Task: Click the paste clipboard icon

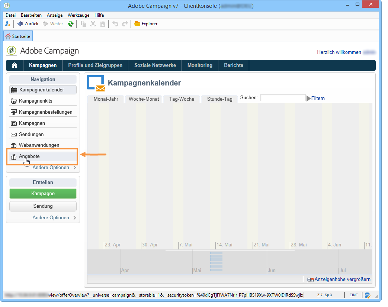Action: (x=103, y=24)
